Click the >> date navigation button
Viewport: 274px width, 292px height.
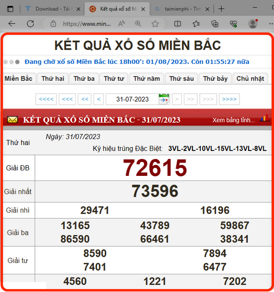pos(190,99)
